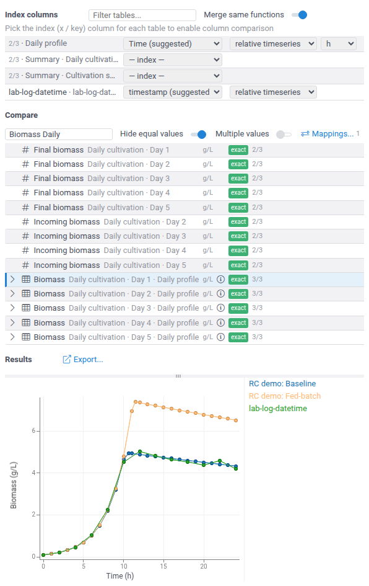Image resolution: width=369 pixels, height=586 pixels.
Task: Open index dropdown for Summary Daily cultivation
Action: [x=173, y=60]
